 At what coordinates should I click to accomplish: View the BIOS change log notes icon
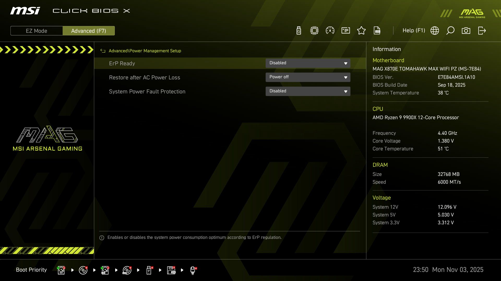(x=345, y=30)
